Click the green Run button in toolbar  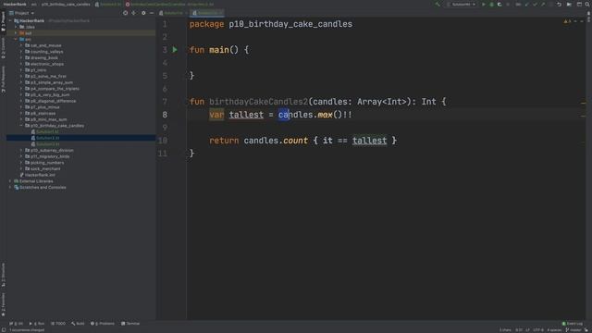pos(483,4)
